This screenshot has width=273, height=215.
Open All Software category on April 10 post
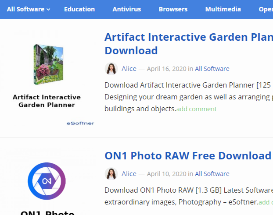tap(212, 174)
